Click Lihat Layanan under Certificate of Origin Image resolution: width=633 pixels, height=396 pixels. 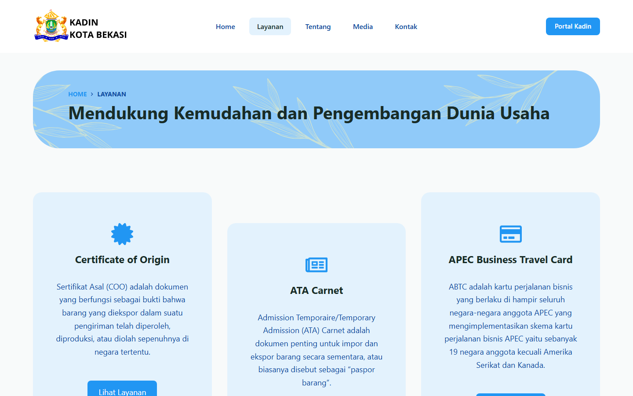point(122,389)
